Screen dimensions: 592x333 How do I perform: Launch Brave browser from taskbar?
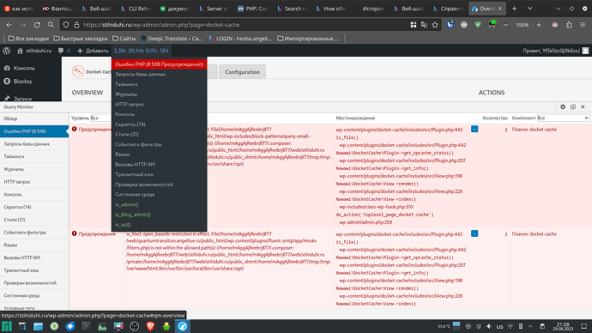pyautogui.click(x=150, y=326)
